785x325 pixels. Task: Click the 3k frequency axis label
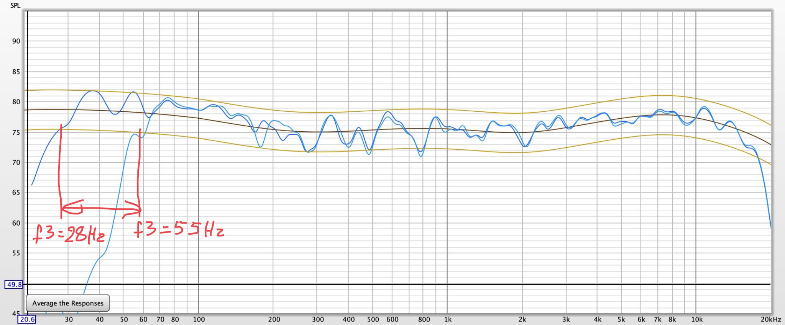click(x=566, y=319)
